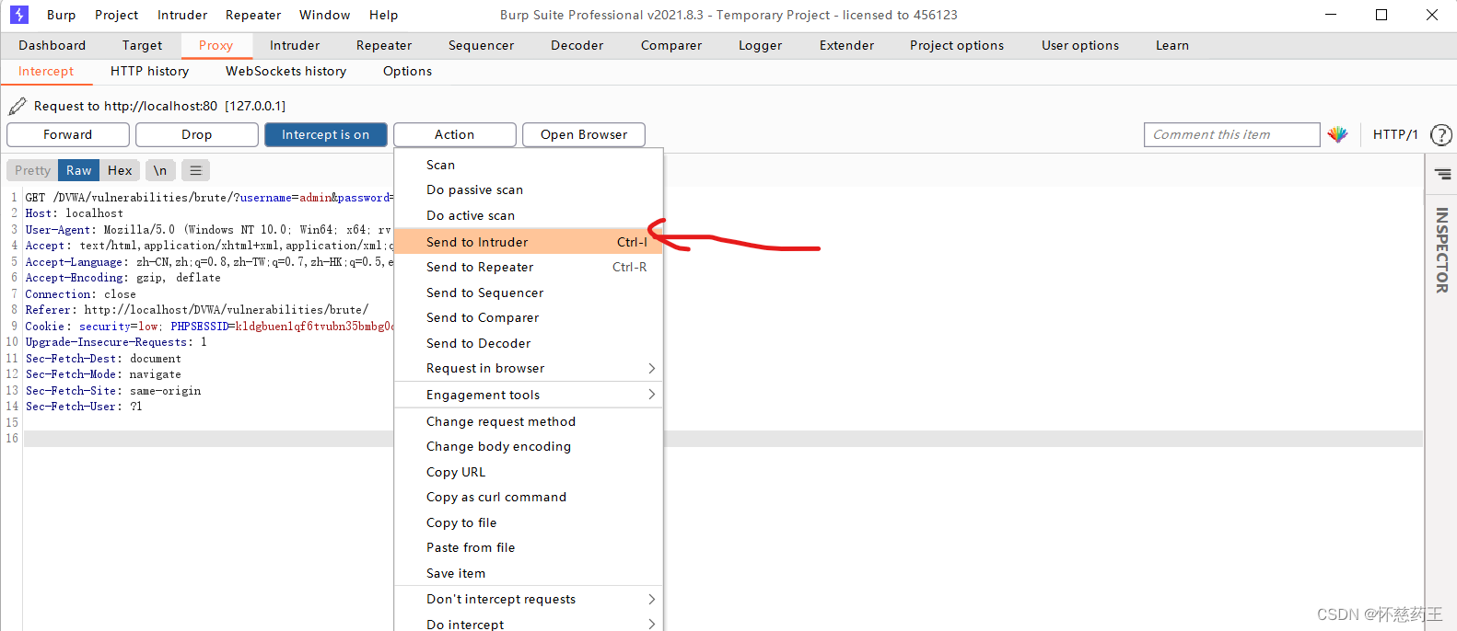This screenshot has width=1457, height=631.
Task: Click the Open Browser button
Action: click(x=584, y=134)
